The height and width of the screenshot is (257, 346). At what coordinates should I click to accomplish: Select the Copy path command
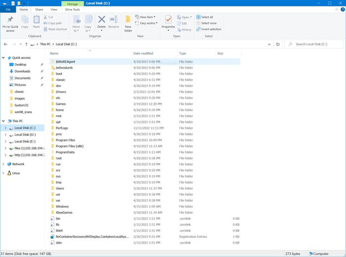coord(53,23)
